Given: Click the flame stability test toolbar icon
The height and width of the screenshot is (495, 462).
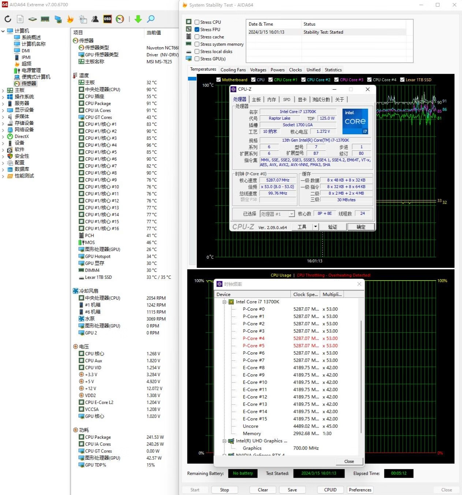Looking at the screenshot, I should point(70,19).
